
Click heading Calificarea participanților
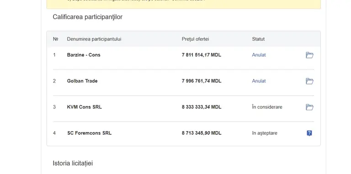click(x=88, y=17)
